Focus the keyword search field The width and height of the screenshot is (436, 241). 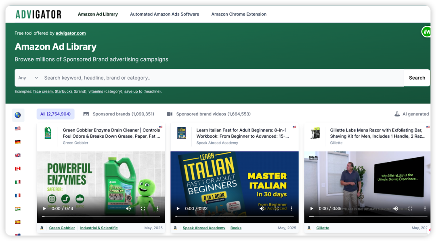(222, 78)
